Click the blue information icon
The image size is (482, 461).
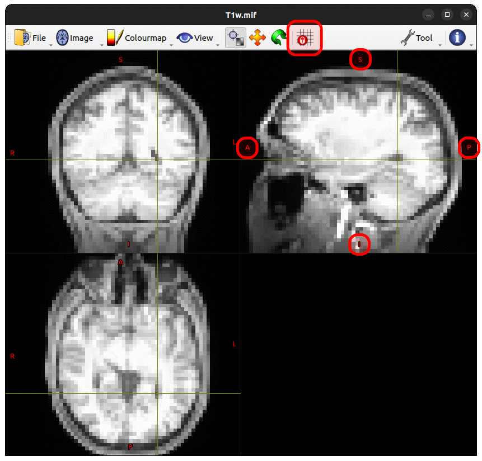coord(457,38)
